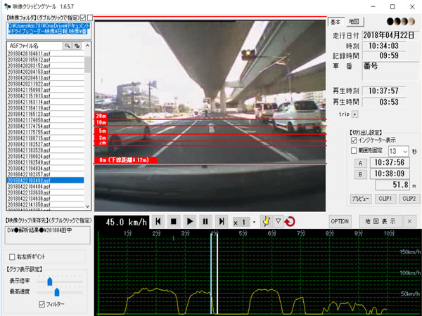Click the clip save destination field D:¥●解析結果●
This screenshot has width=422, height=316.
[x=47, y=235]
